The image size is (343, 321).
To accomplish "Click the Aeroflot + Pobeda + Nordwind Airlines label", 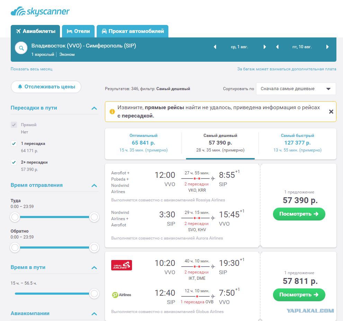I will (x=120, y=182).
